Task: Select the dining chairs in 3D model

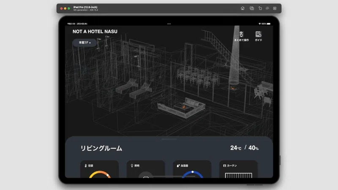Action: [198, 77]
